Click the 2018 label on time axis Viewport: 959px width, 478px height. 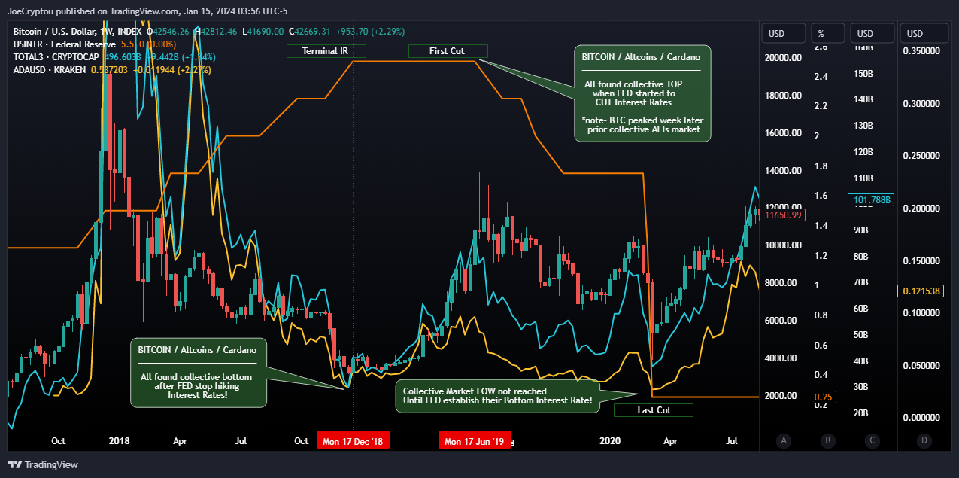point(120,441)
